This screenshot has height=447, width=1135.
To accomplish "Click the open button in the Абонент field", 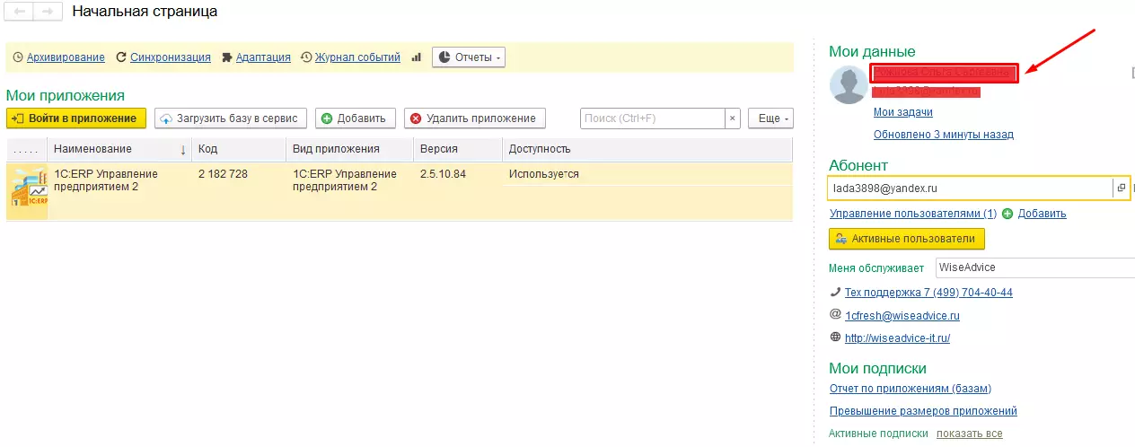I will (x=1121, y=188).
